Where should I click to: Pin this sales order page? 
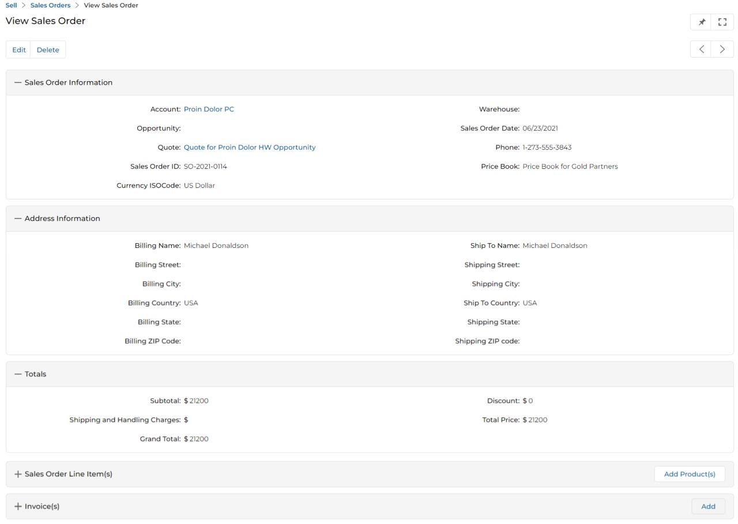(x=701, y=22)
